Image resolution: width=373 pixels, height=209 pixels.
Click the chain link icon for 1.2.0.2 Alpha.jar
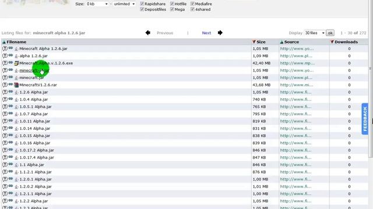coord(10,186)
